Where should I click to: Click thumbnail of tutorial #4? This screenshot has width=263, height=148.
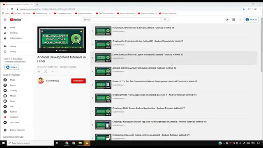pos(103,71)
